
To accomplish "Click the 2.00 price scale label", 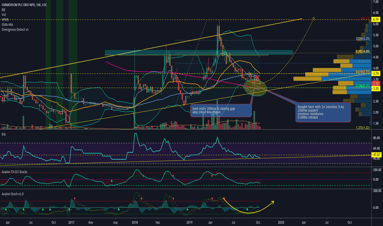I will click(376, 113).
